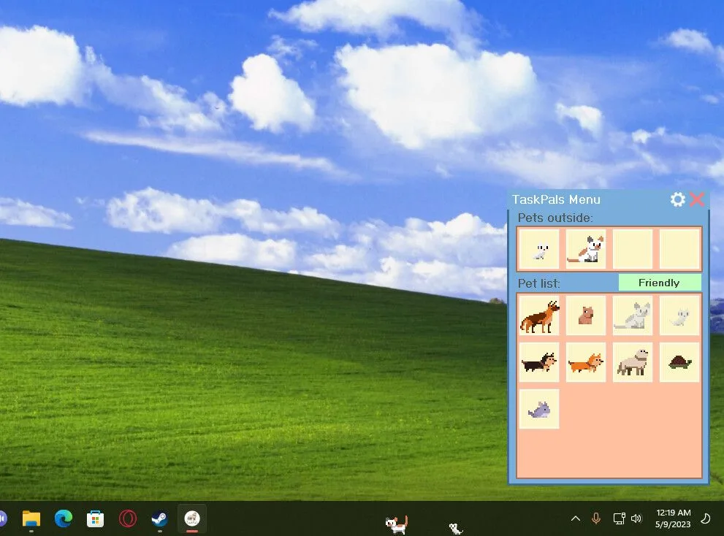
Task: Select the turtle pet
Action: tap(679, 362)
